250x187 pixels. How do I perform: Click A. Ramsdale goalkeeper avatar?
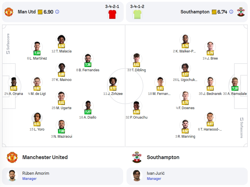pos(235,82)
